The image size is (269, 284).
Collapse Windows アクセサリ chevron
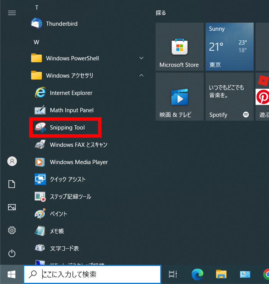coord(141,75)
